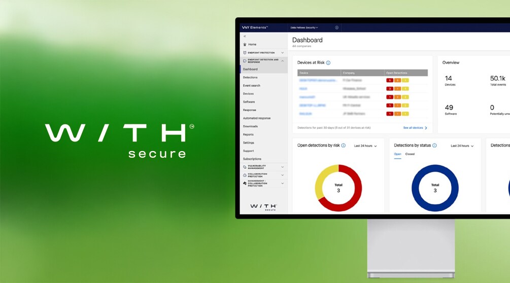510x283 pixels.
Task: Open the Devices at Risk info icon
Action: click(328, 63)
